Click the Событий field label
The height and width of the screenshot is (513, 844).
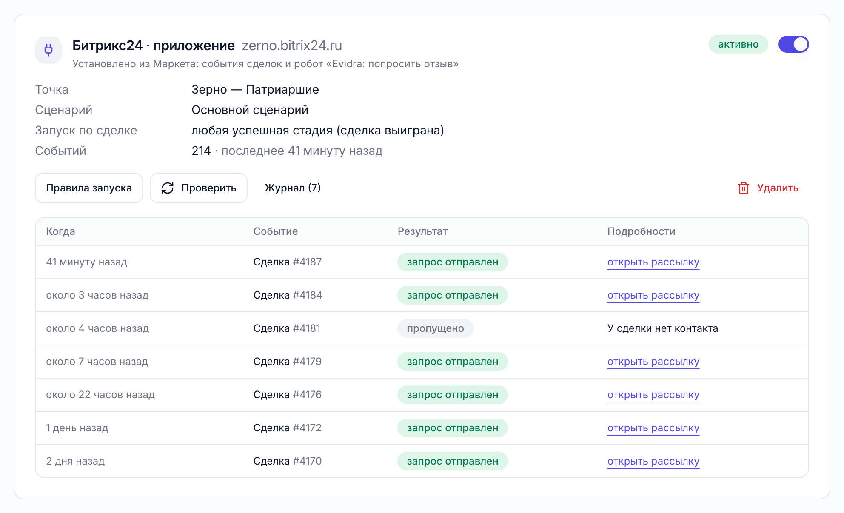click(60, 151)
